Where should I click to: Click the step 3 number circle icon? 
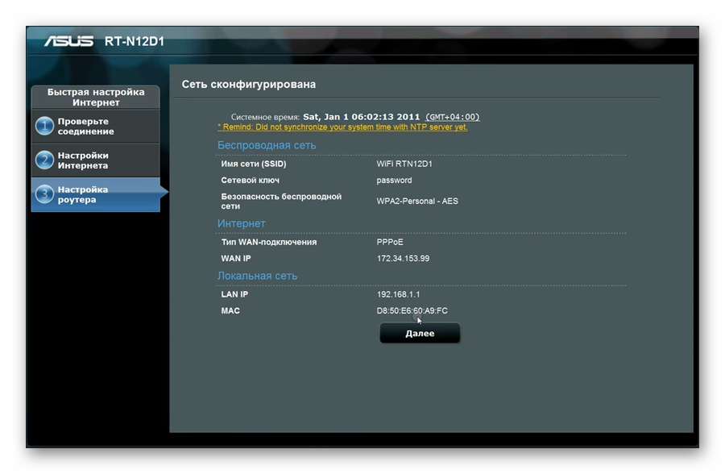(44, 194)
